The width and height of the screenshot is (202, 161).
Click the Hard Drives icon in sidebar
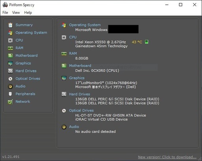tap(10, 71)
